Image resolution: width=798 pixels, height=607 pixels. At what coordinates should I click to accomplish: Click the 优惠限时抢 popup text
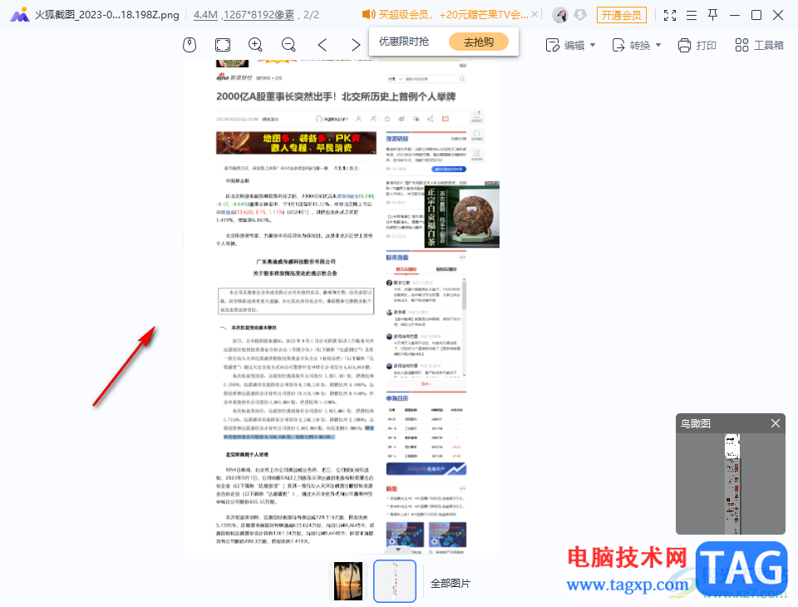[404, 42]
